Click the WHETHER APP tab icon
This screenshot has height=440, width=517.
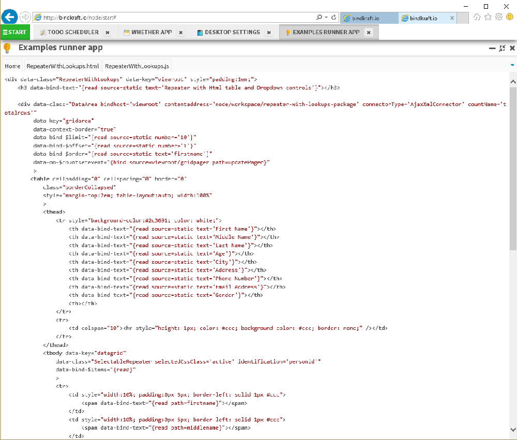click(126, 33)
